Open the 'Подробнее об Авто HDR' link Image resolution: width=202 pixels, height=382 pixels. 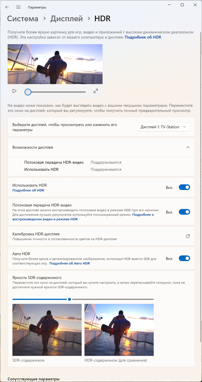69,263
